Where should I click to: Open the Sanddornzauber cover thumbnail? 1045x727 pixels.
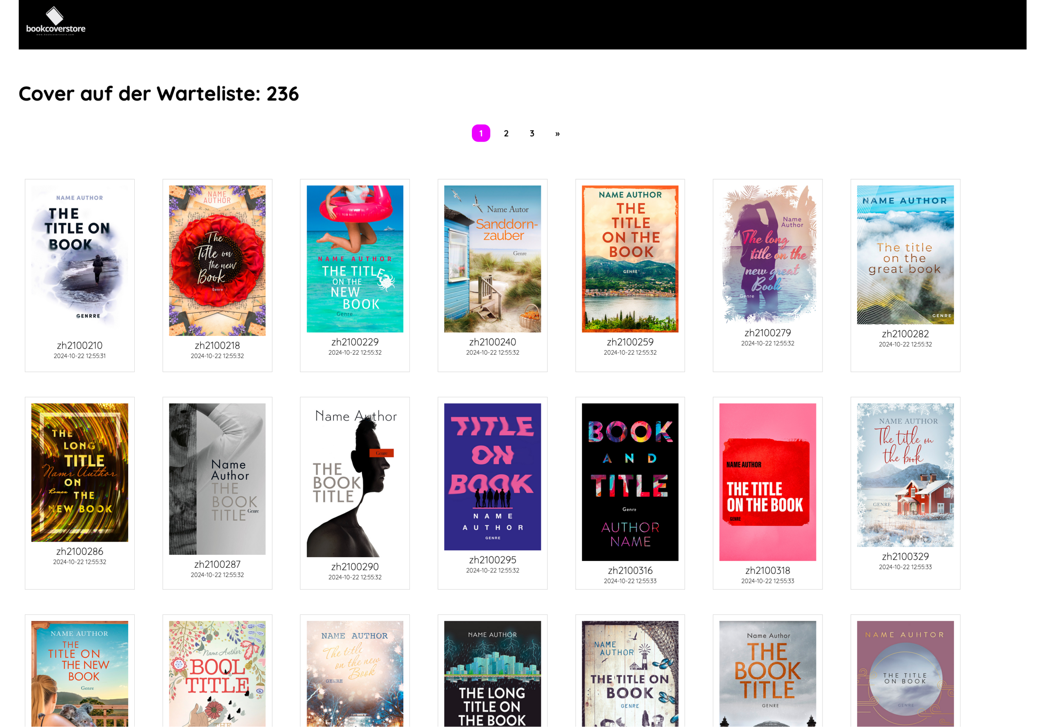click(x=492, y=258)
